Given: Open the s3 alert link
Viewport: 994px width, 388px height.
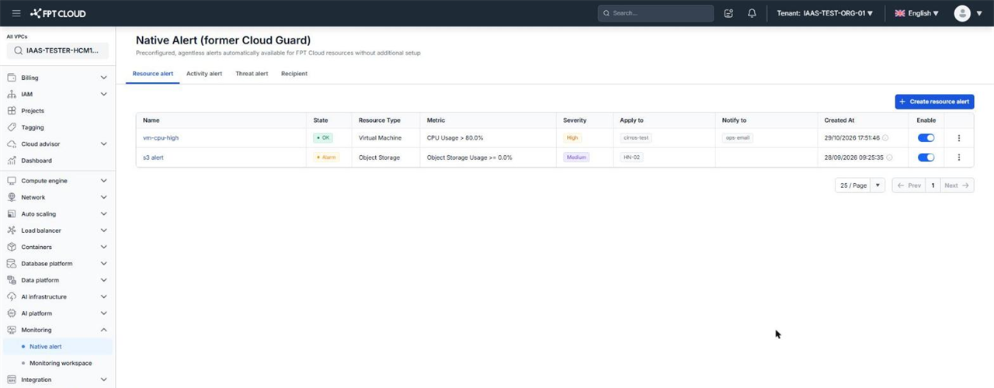Looking at the screenshot, I should [x=153, y=158].
